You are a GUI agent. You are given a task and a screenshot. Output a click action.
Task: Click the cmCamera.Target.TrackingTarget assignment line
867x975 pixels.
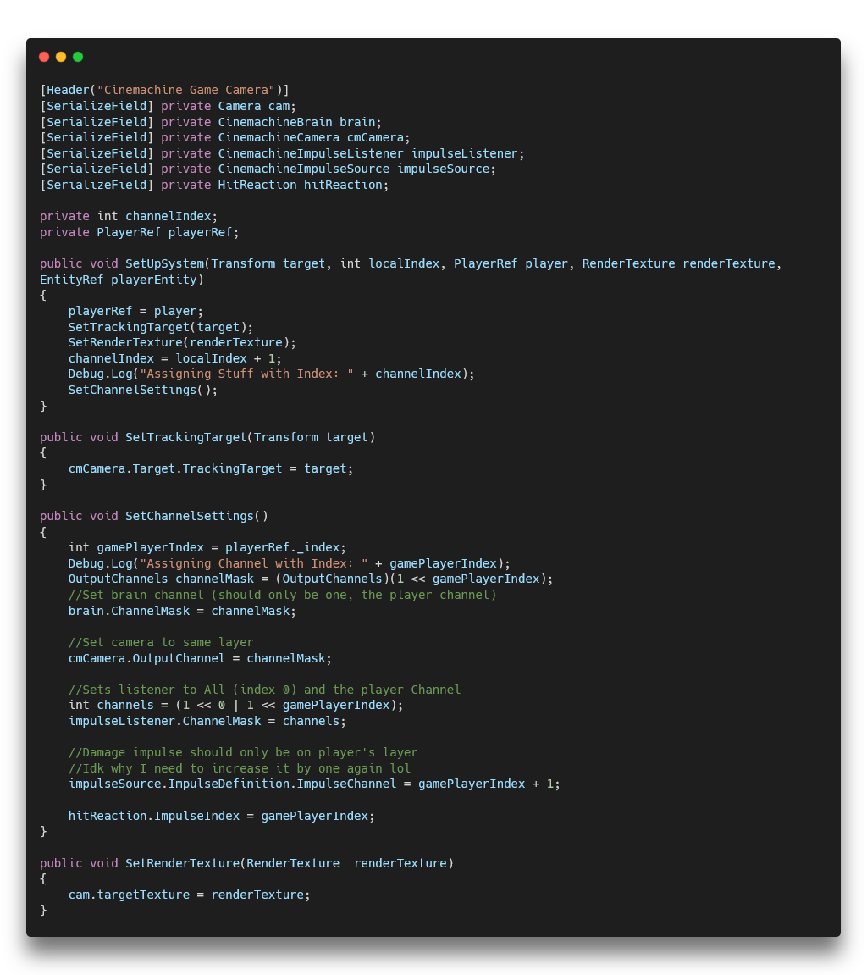click(210, 468)
